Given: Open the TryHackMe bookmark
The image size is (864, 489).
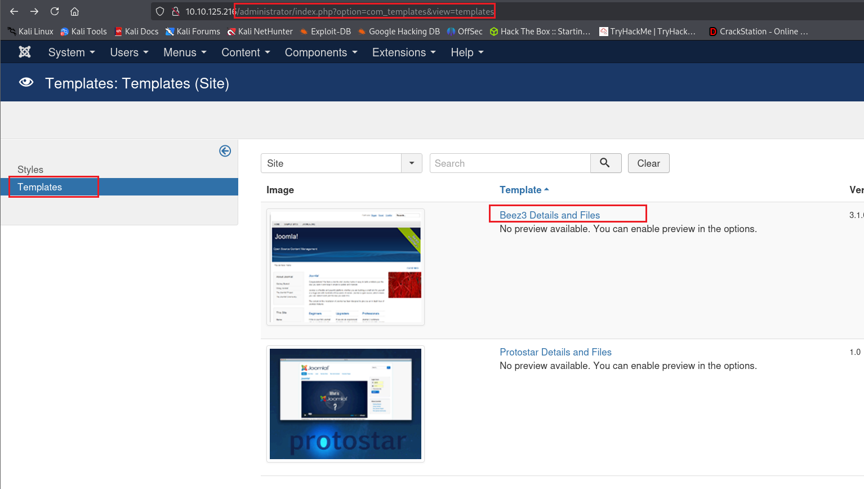Looking at the screenshot, I should 648,32.
